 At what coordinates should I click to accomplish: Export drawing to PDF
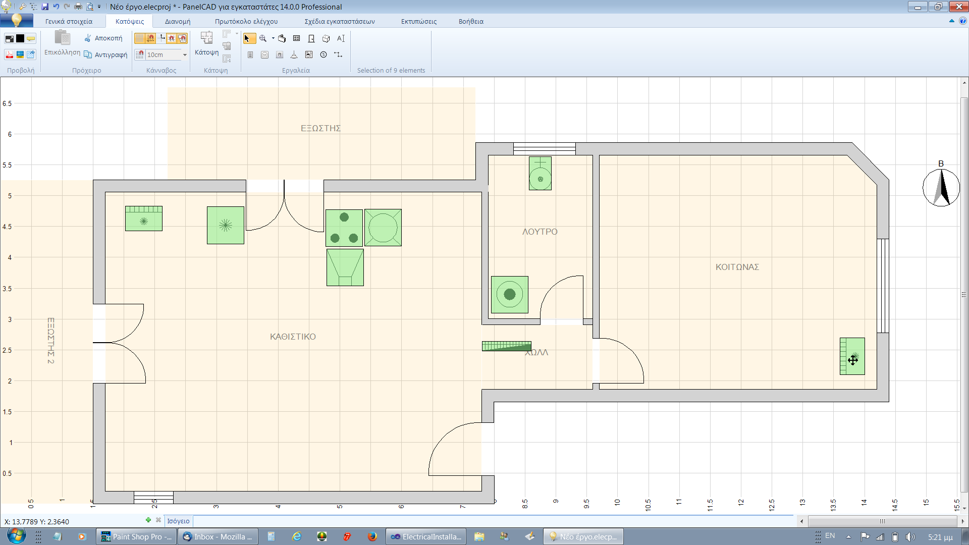pyautogui.click(x=9, y=54)
